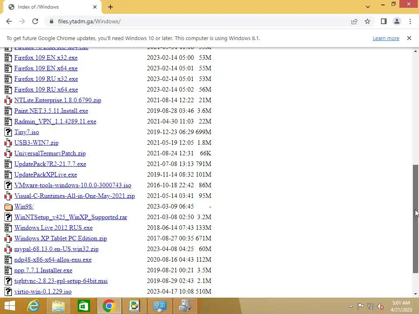
Task: Click the muted volume tray icon
Action: pyautogui.click(x=381, y=306)
